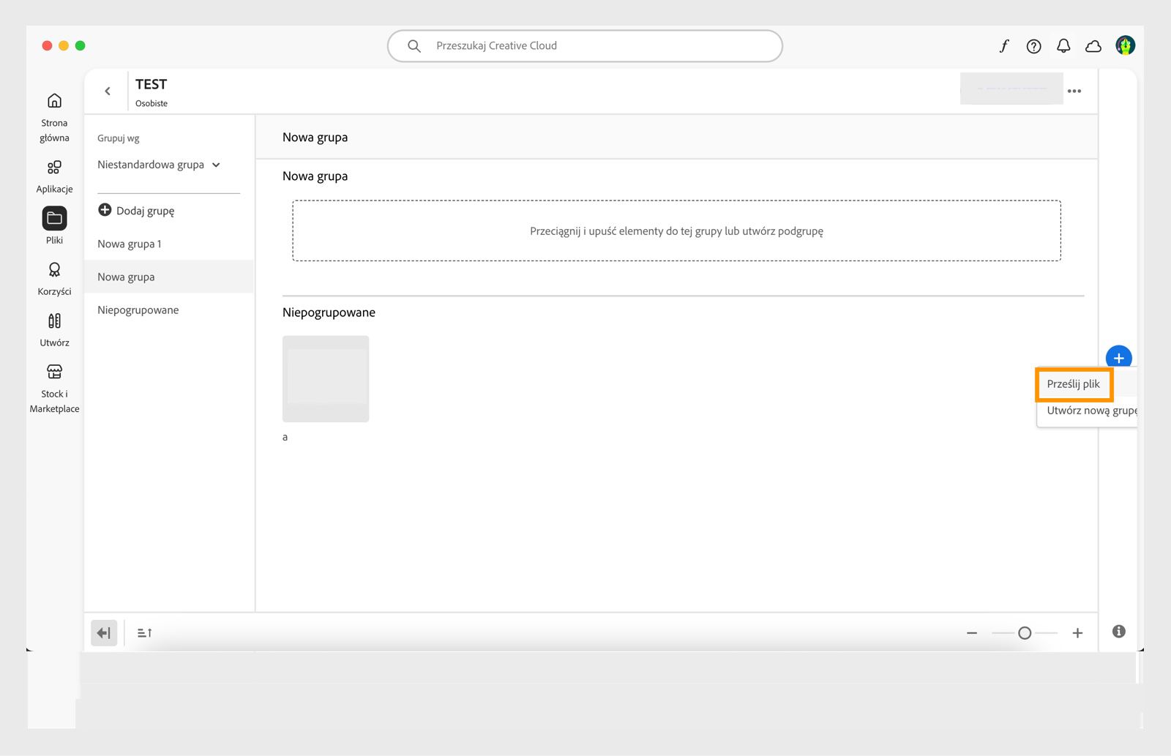Show the info panel icon

pos(1118,632)
